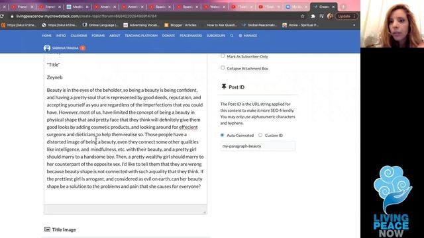This screenshot has height=238, width=424.
Task: Open the Calendar navigation item
Action: 79,36
